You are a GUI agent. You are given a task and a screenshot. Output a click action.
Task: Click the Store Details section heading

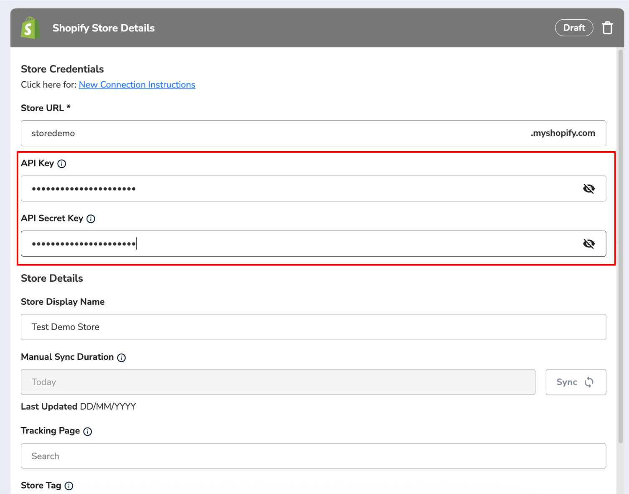52,278
